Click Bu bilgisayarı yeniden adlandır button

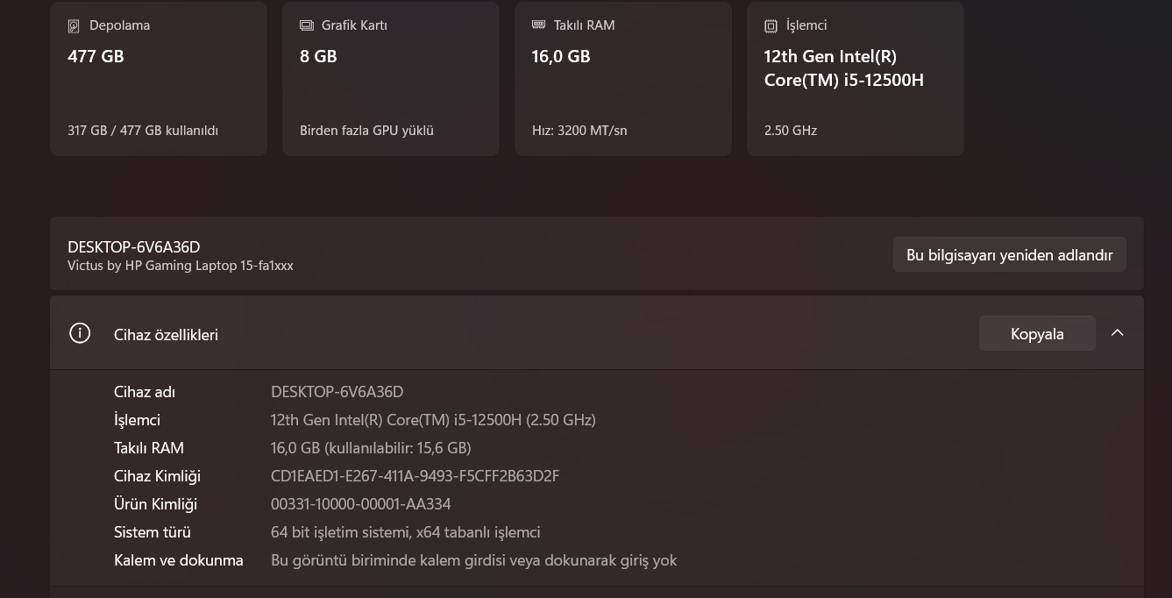pos(1009,254)
